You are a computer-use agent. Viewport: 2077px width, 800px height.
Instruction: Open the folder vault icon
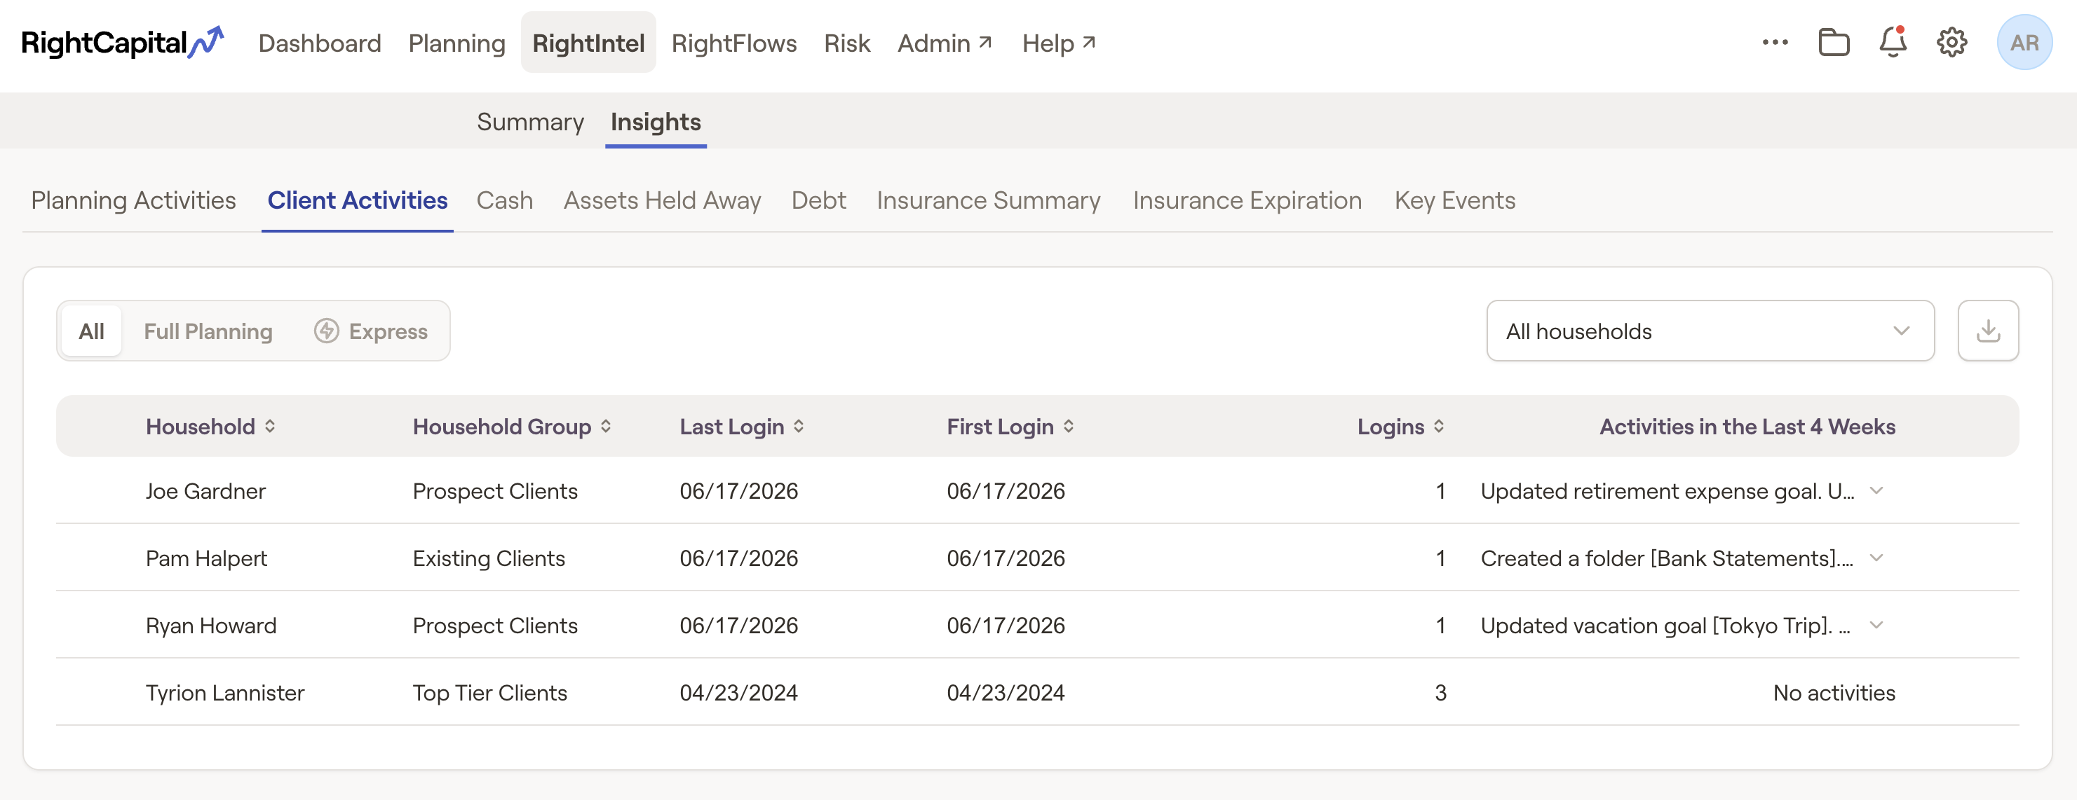1834,43
